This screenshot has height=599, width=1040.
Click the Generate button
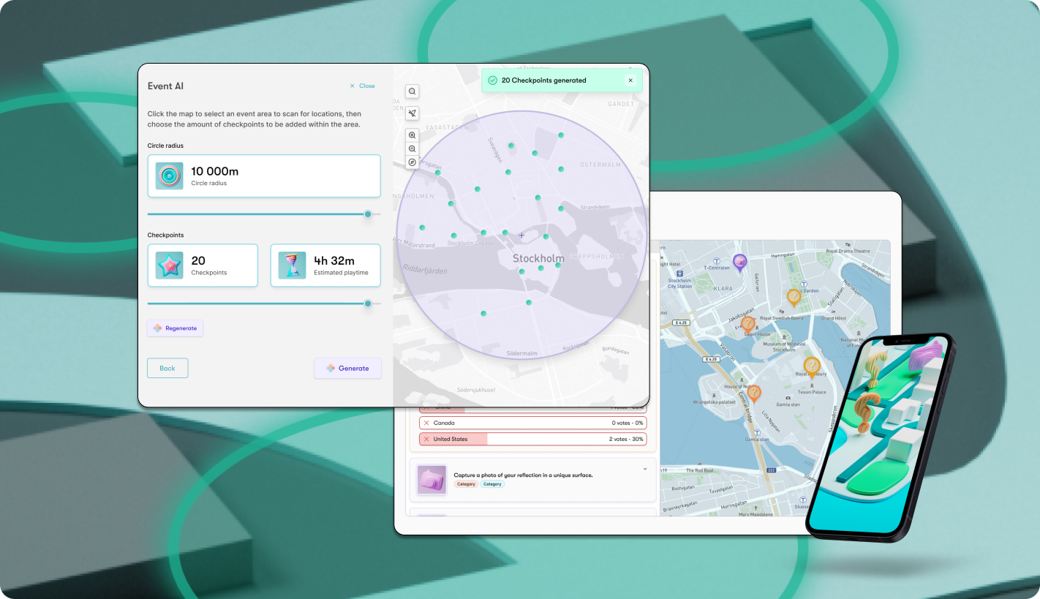tap(347, 368)
